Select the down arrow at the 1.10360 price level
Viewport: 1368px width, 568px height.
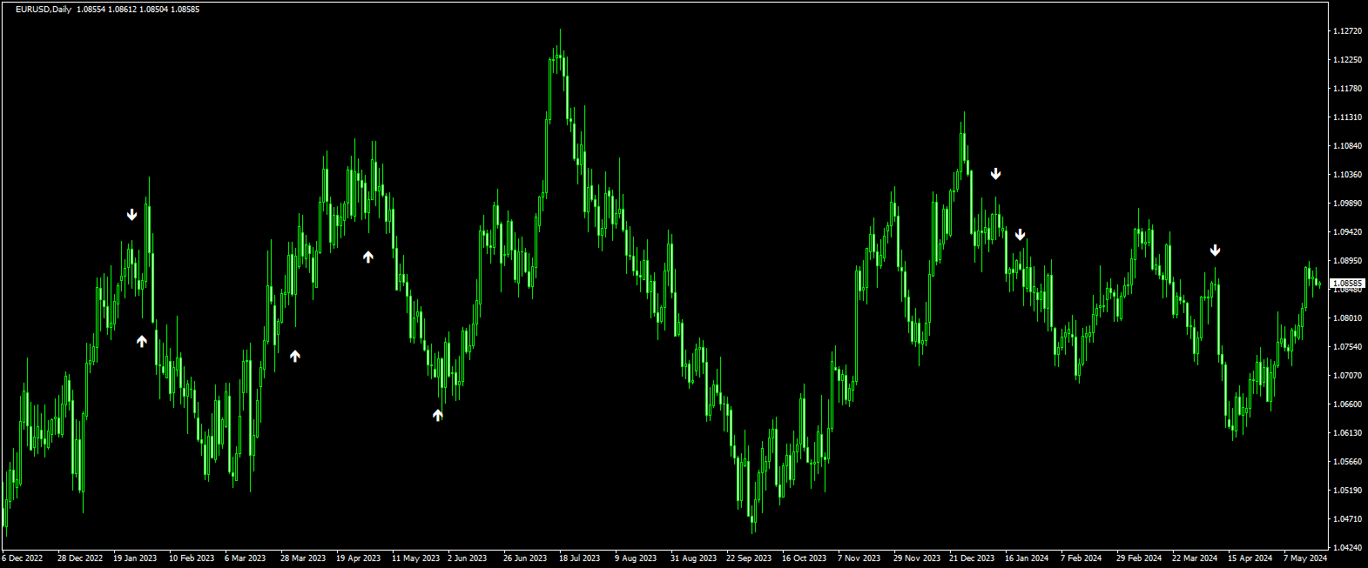click(995, 174)
